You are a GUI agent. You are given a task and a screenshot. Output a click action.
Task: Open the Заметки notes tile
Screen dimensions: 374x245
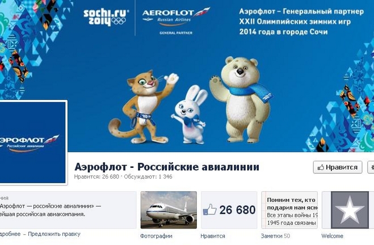(289, 210)
